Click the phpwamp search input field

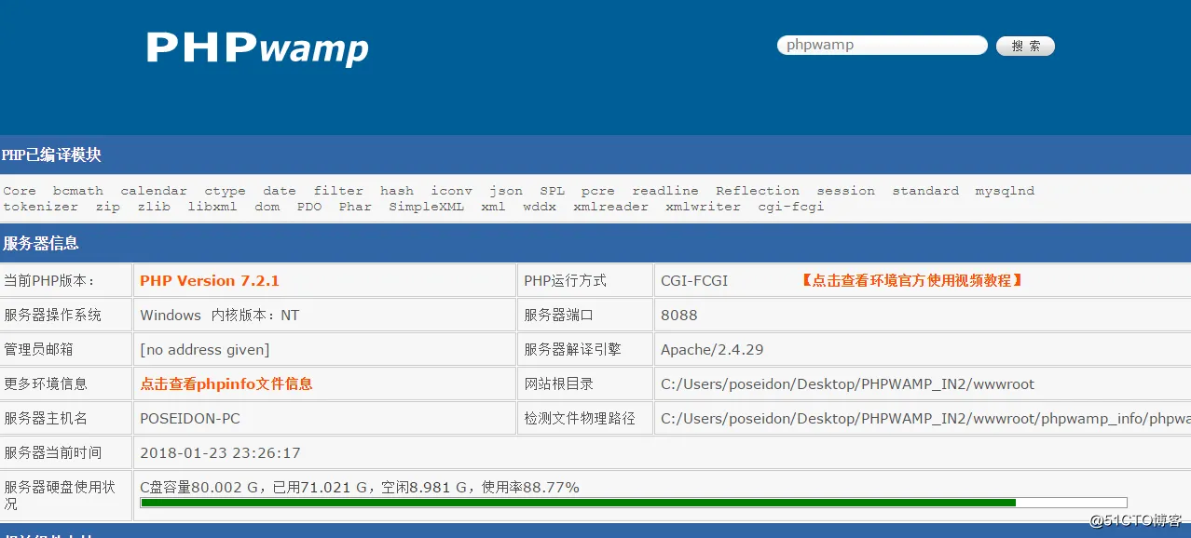coord(882,45)
